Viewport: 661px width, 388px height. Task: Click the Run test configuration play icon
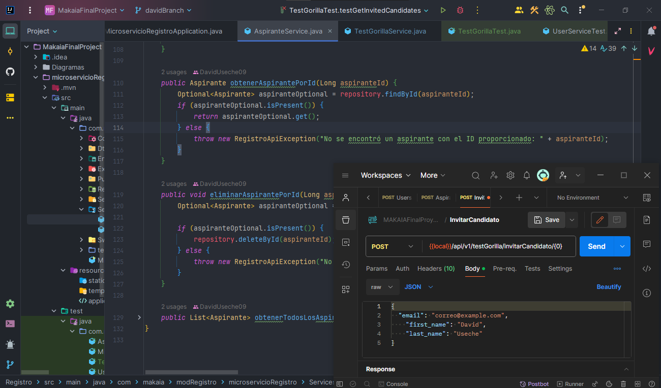click(x=443, y=10)
